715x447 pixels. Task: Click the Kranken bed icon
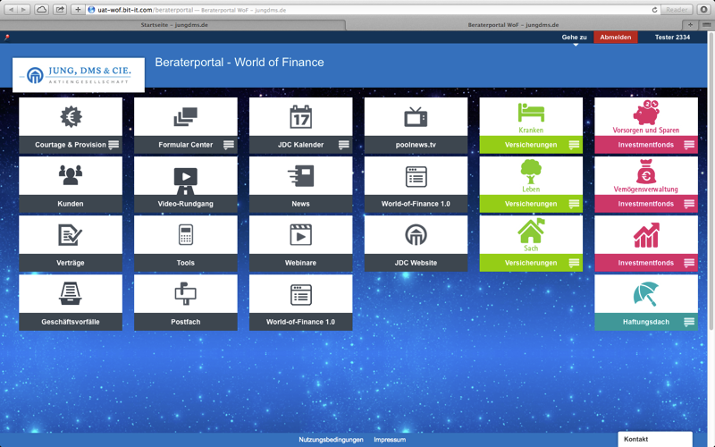click(531, 113)
